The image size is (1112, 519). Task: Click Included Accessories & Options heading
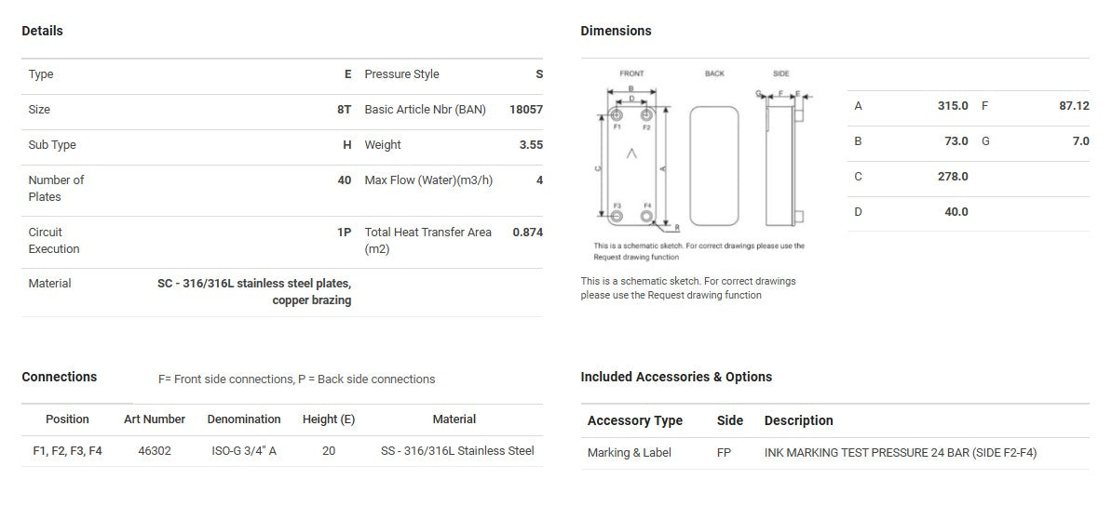tap(675, 377)
